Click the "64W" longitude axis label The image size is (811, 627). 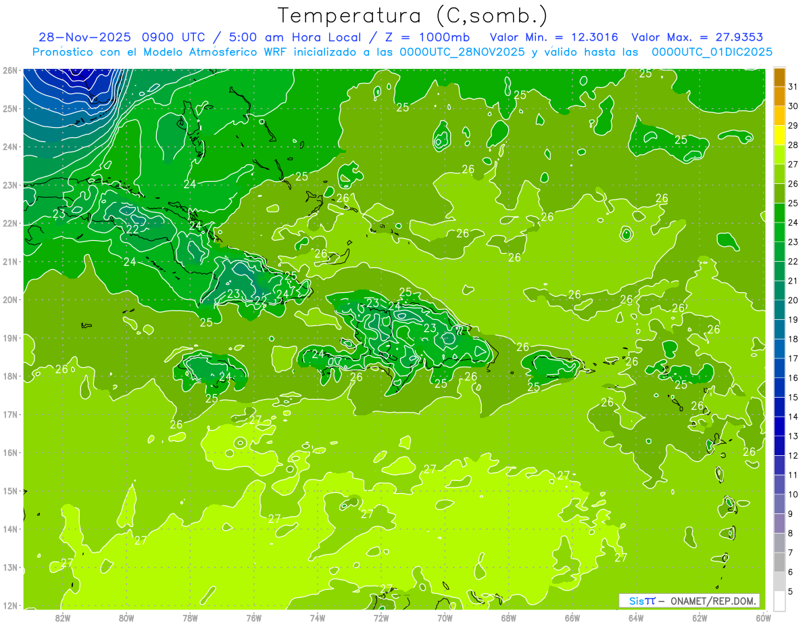coord(636,618)
